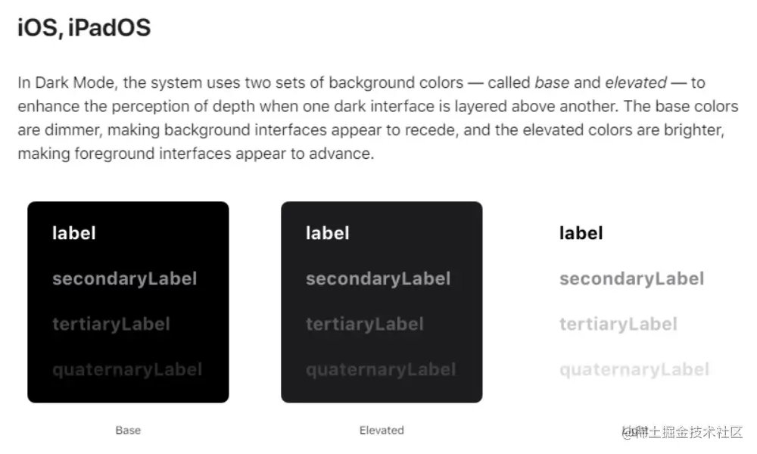Click "tertiaryLabel" in the dark gray Elevated card
Image resolution: width=757 pixels, height=454 pixels.
point(364,324)
